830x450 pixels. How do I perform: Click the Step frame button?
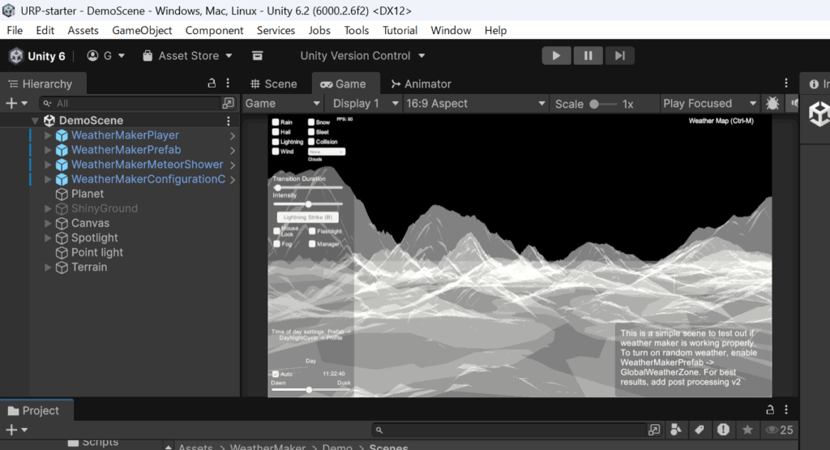(x=619, y=56)
